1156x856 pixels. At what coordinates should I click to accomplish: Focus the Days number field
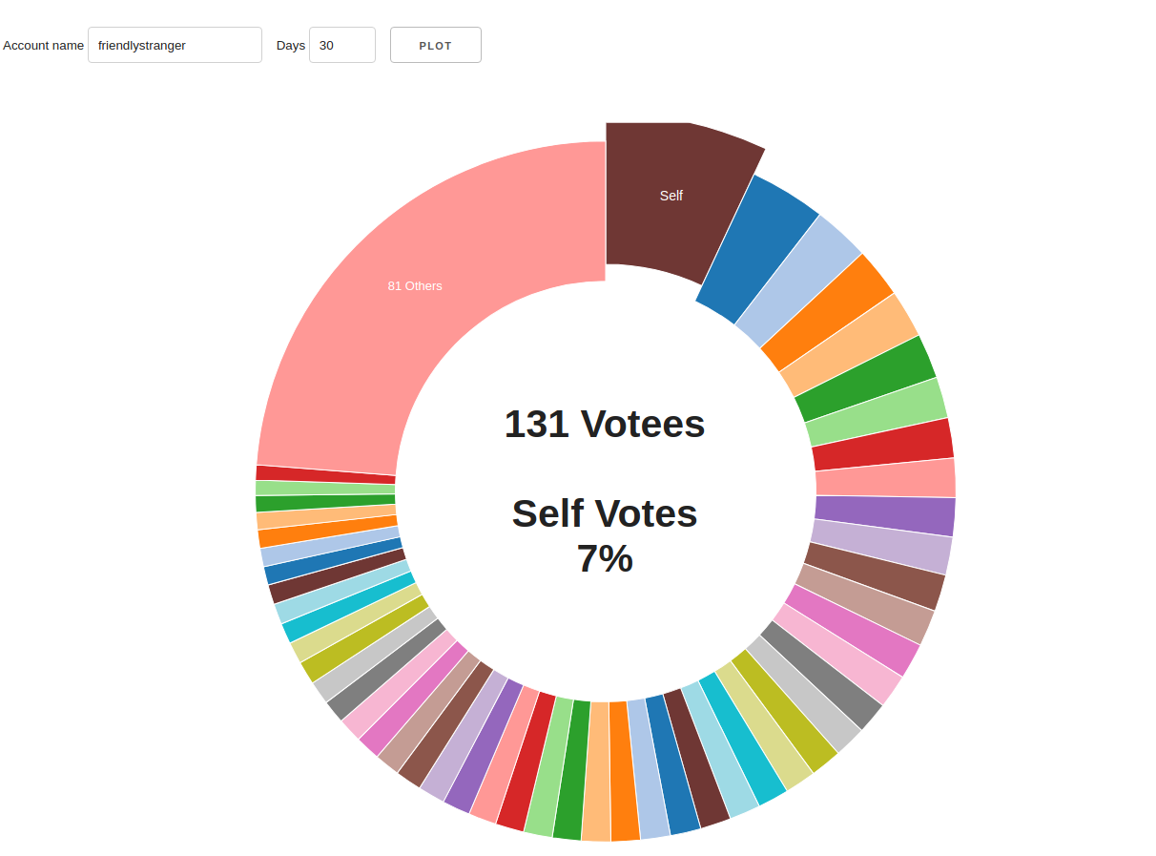(341, 45)
